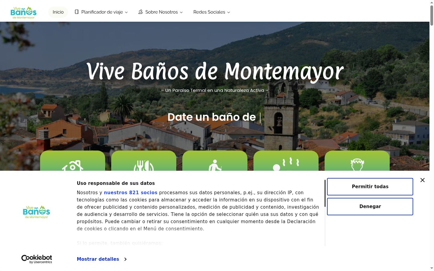Click Uso responsable de sus datos heading

[116, 183]
